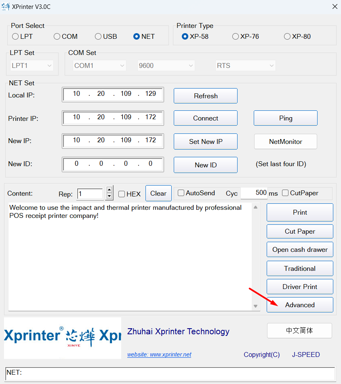Open the cash drawer
341x384 pixels.
pyautogui.click(x=299, y=249)
